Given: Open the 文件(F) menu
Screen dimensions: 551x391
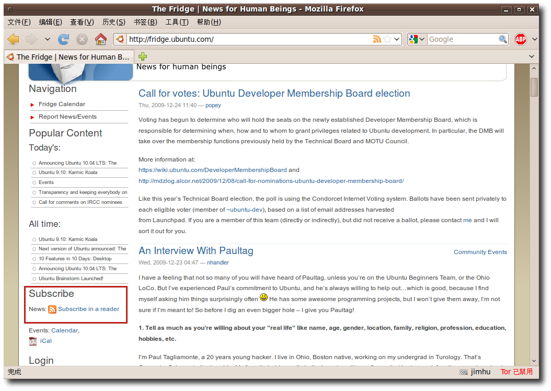Looking at the screenshot, I should pos(19,22).
